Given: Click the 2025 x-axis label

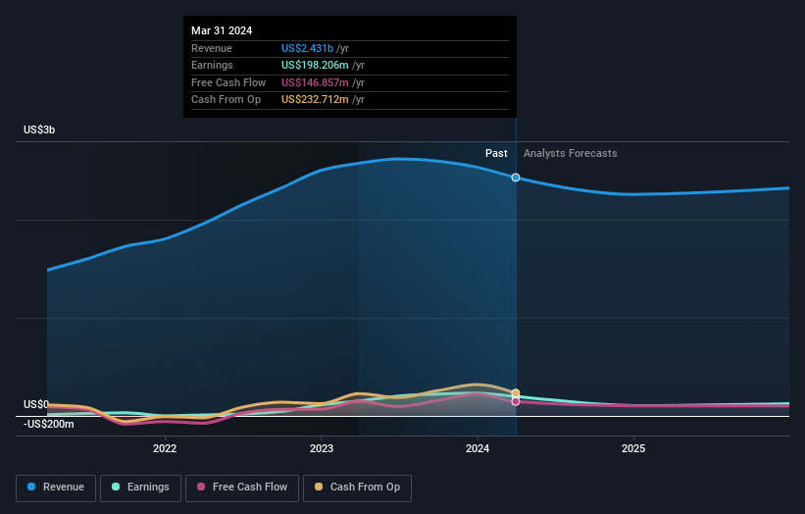Looking at the screenshot, I should [x=633, y=448].
